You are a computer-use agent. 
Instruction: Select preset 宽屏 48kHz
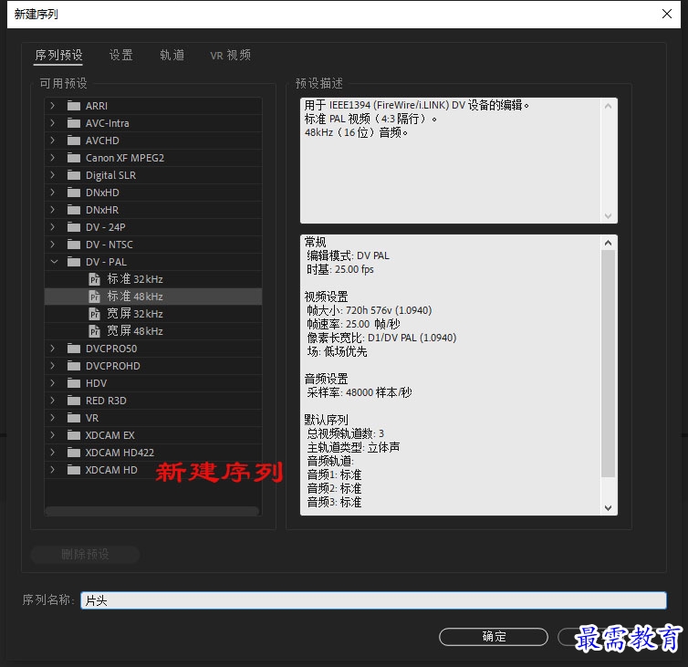click(153, 331)
